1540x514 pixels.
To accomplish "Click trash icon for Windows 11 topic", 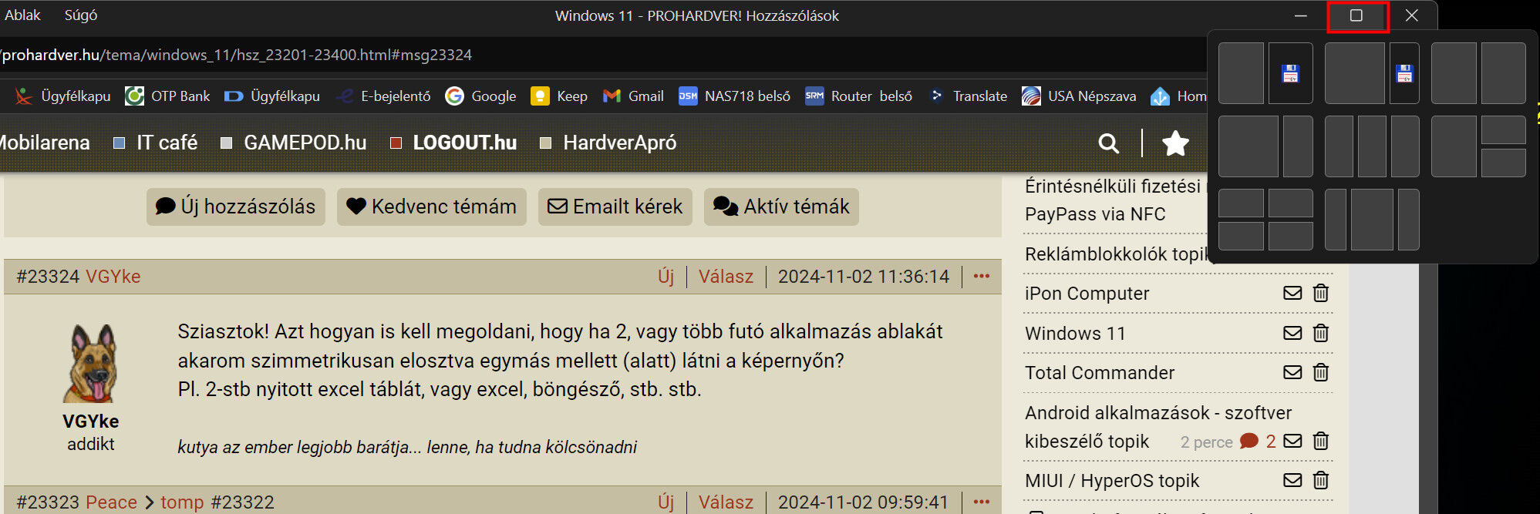I will click(x=1321, y=333).
